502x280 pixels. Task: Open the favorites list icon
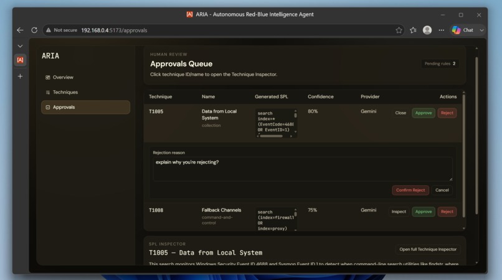[413, 30]
